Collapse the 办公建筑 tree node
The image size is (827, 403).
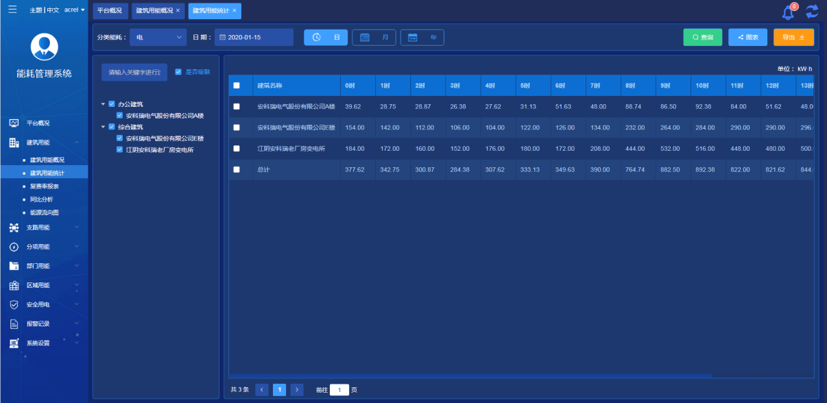tap(104, 104)
